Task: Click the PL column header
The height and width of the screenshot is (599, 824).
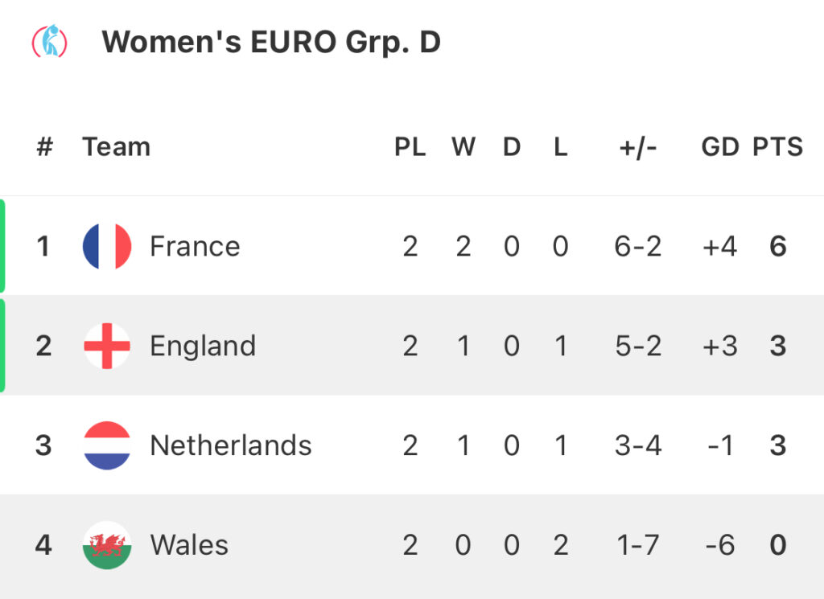Action: click(410, 146)
